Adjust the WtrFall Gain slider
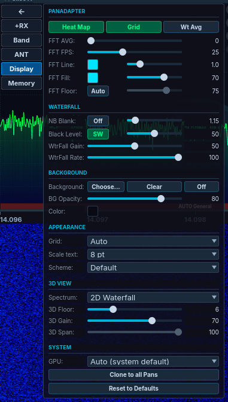 tap(135, 146)
